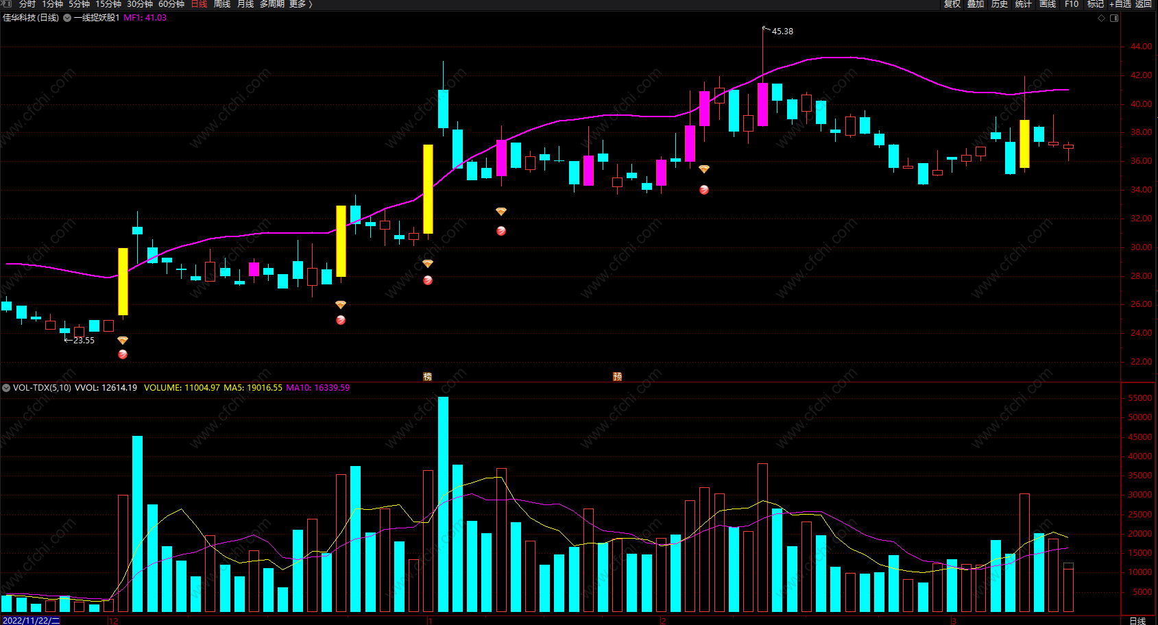Screen dimensions: 1158x625
Task: Click the MA10: 16339.59 value
Action: click(x=317, y=388)
